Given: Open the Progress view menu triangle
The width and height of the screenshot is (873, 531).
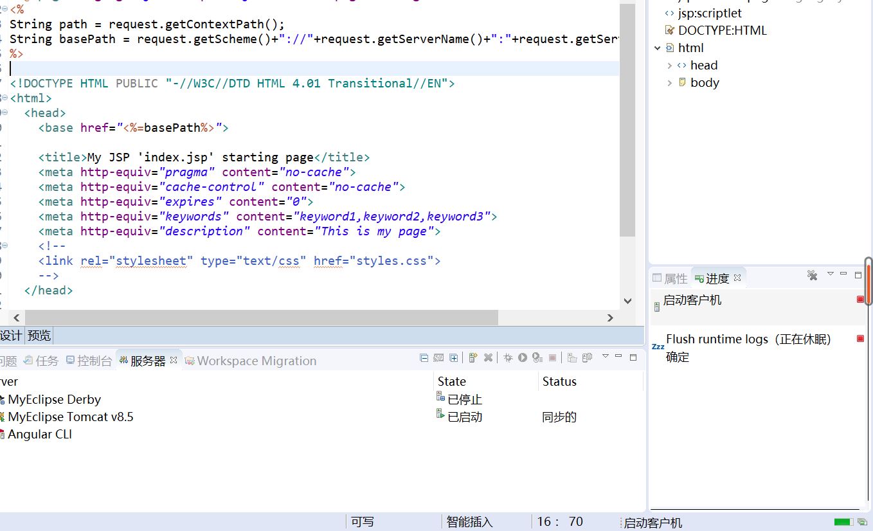Looking at the screenshot, I should (830, 274).
